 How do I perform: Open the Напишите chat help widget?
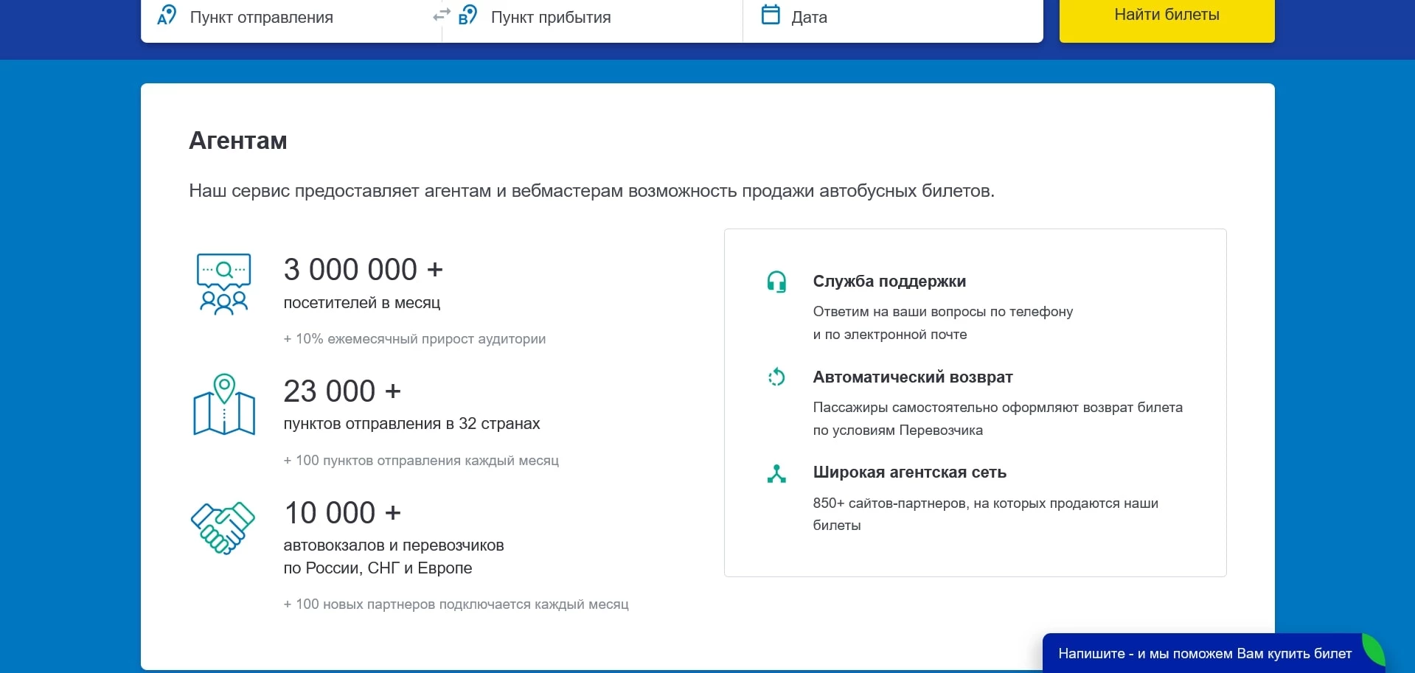point(1204,653)
